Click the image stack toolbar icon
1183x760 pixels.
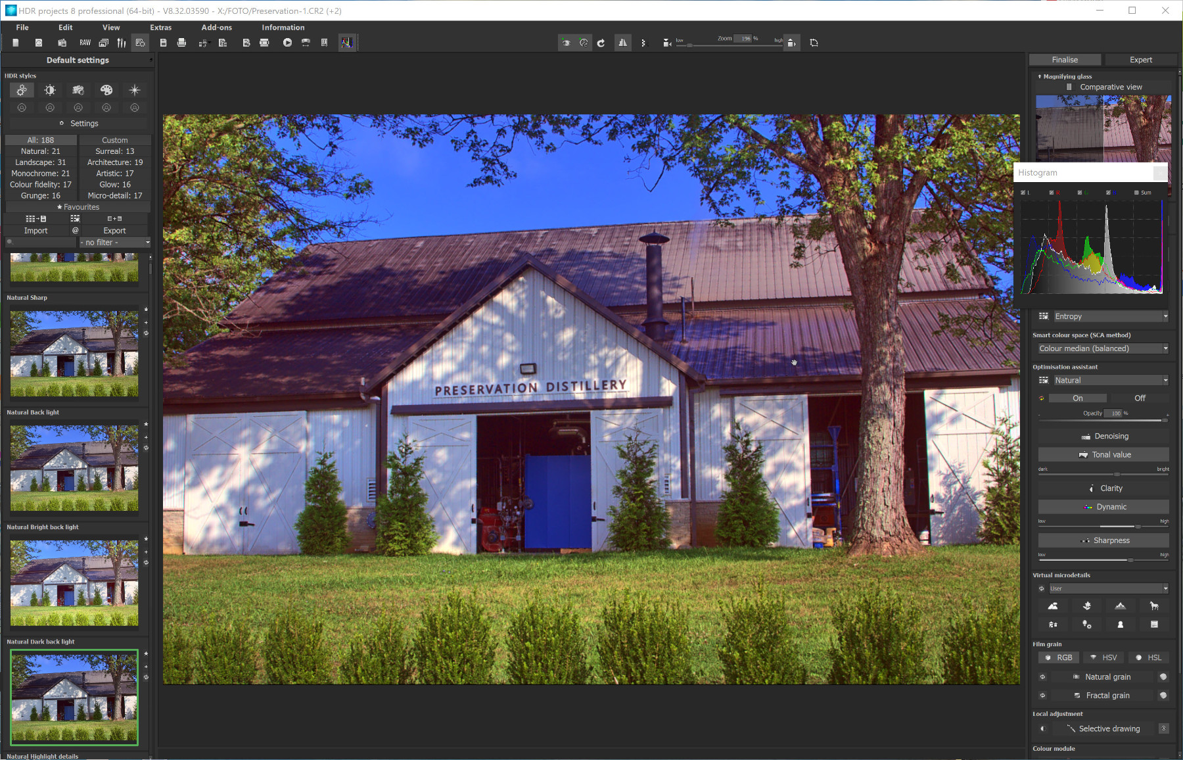[104, 43]
